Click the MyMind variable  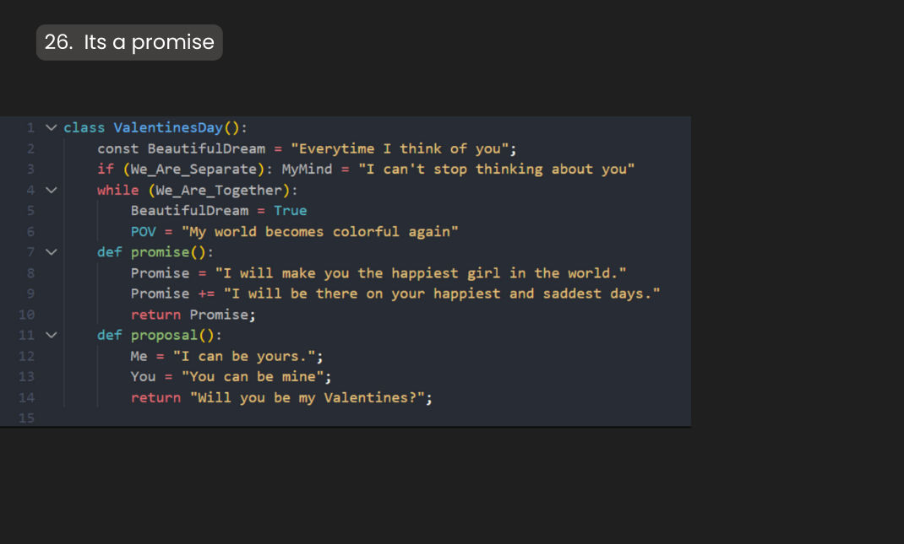307,170
